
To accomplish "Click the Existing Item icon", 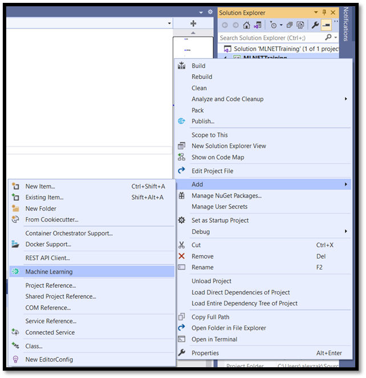I will pyautogui.click(x=15, y=197).
